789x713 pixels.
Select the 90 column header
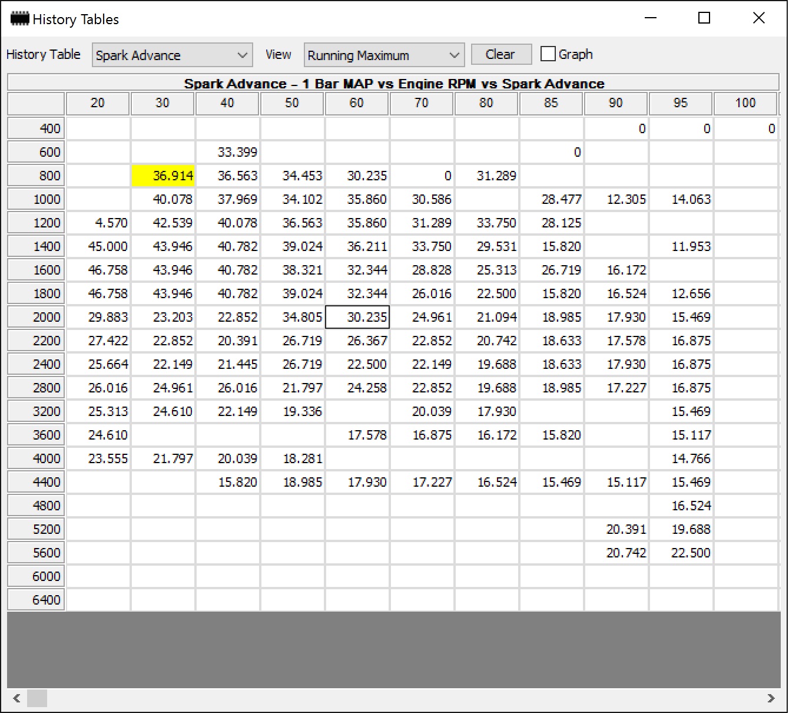coord(616,103)
